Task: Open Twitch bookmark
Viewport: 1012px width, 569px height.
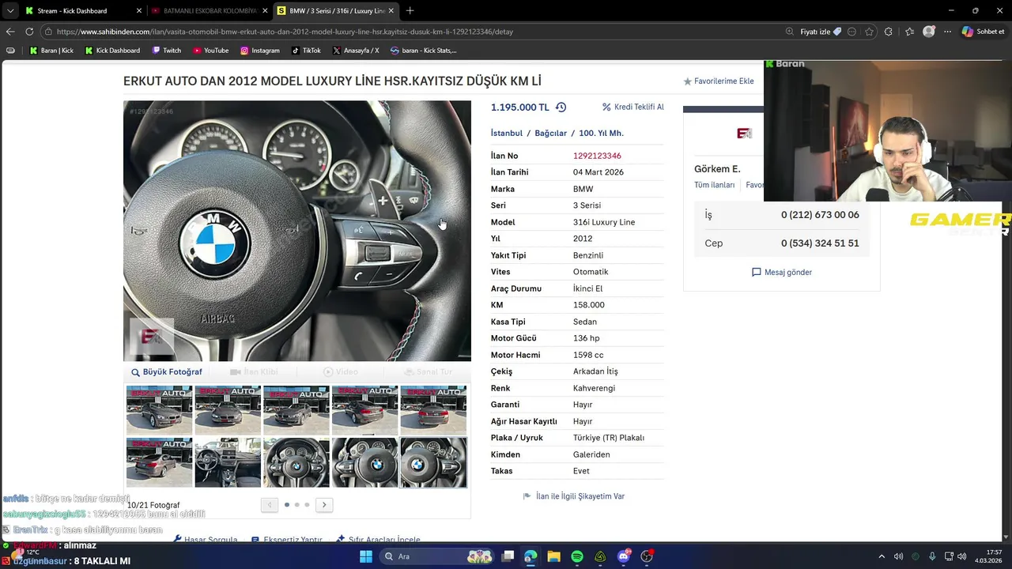Action: 166,51
